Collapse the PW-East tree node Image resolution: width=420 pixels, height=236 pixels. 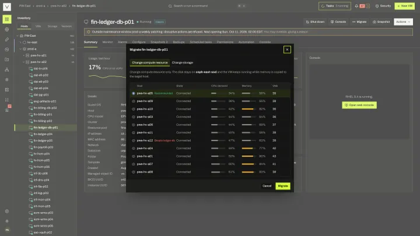pyautogui.click(x=17, y=36)
